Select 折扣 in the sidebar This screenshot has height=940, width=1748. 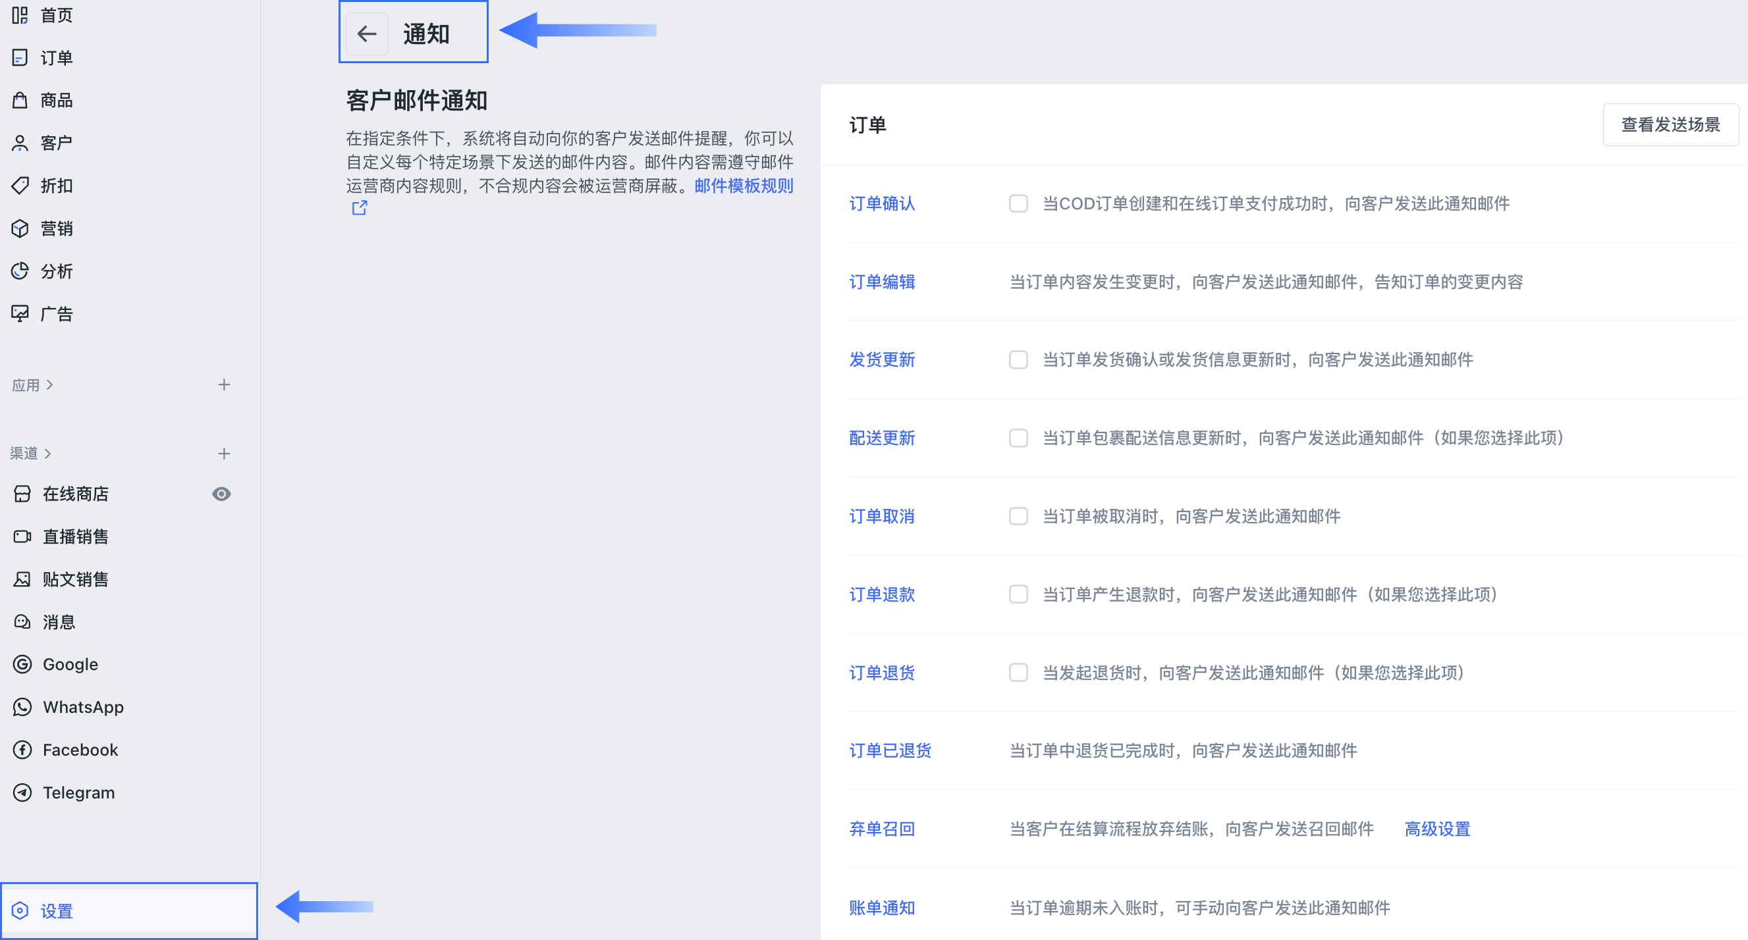pos(57,186)
